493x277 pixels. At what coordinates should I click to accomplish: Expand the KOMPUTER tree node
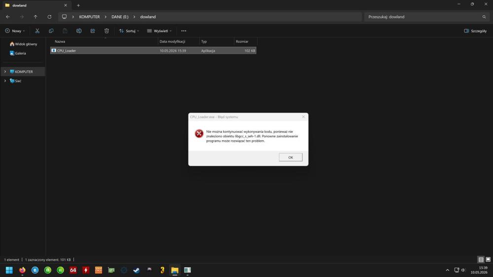click(5, 71)
